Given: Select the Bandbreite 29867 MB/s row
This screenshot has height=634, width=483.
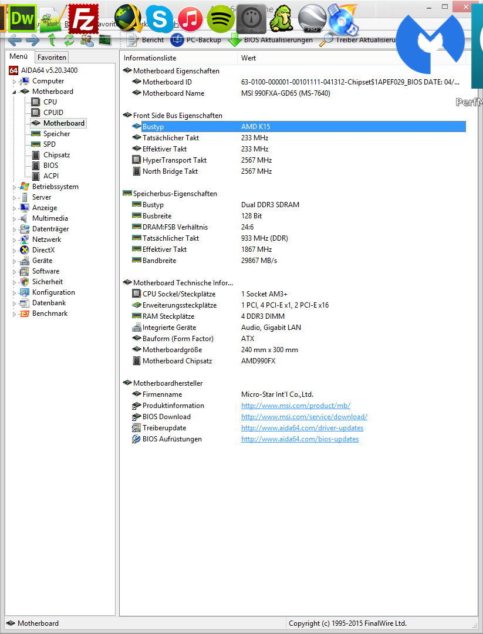Looking at the screenshot, I should 299,261.
